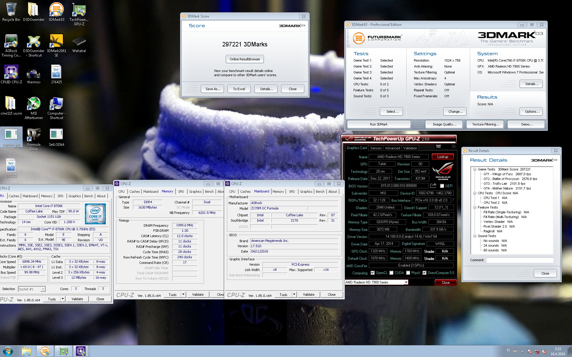Select GT1 - Wings of Fury result row
572x357 pixels.
(x=507, y=174)
